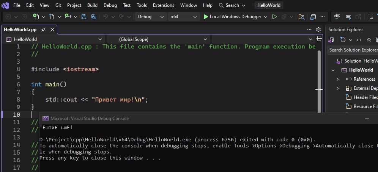Viewport: 378px width, 172px height.
Task: Open the Window menu
Action: (189, 5)
